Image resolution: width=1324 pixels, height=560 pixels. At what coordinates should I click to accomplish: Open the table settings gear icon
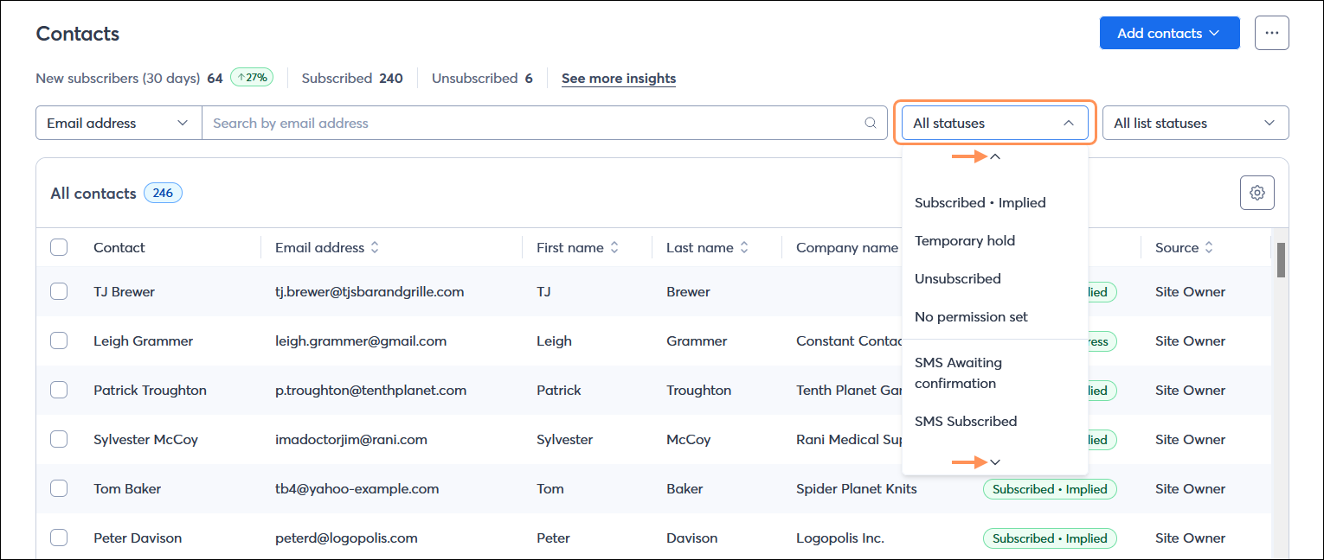[1257, 192]
